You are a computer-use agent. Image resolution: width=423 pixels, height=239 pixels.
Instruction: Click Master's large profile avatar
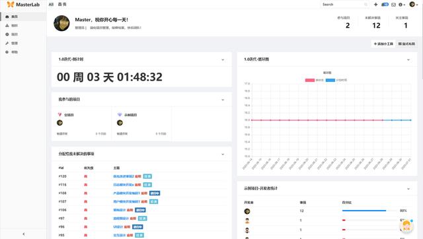tap(61, 23)
